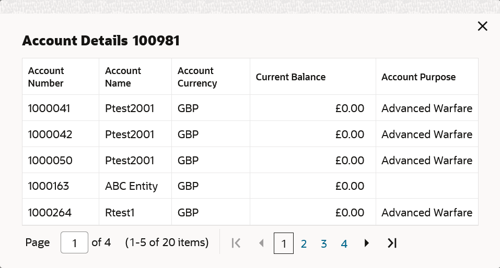Viewport: 500px width, 268px height.
Task: Click the Rtest1 account name cell
Action: tap(123, 213)
